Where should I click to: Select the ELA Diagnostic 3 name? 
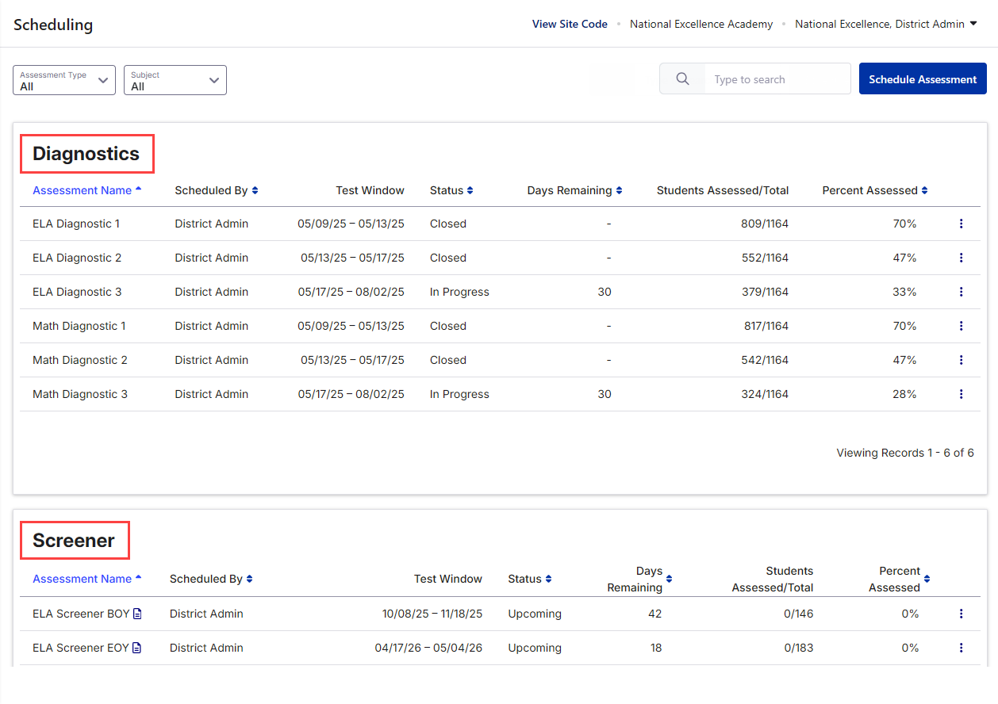77,292
